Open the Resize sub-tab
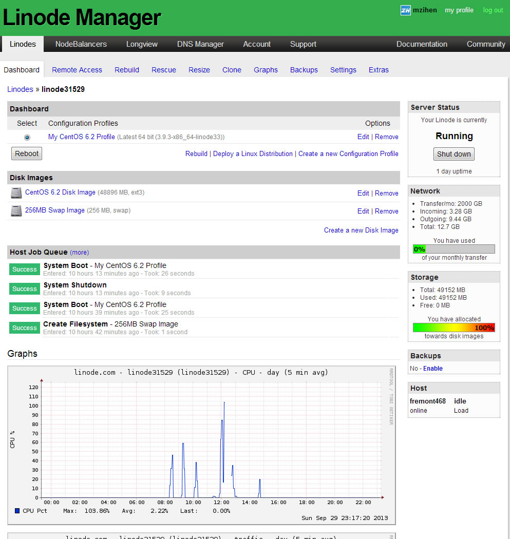The width and height of the screenshot is (510, 539). pyautogui.click(x=199, y=70)
